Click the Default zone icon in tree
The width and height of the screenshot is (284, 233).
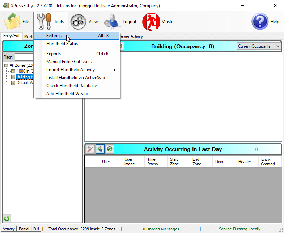13,83
